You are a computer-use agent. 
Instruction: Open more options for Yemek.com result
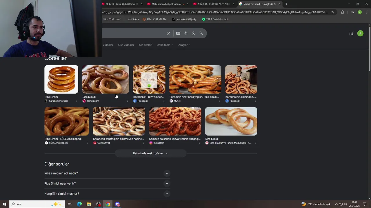tap(127, 101)
